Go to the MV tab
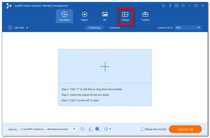Viewport: 210px width, 138px height. 105,16
